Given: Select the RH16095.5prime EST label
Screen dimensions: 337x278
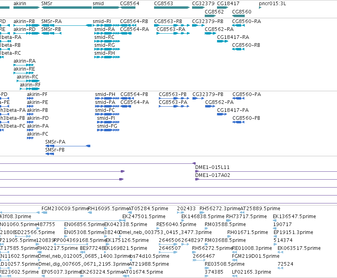Looking at the screenshot, I should pyautogui.click(x=109, y=209).
